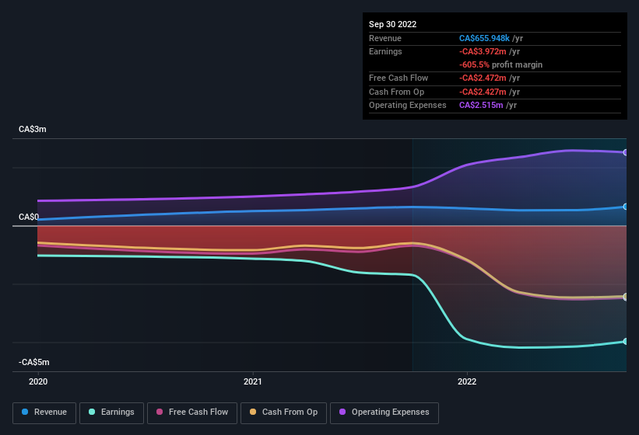Click the Cash From Op label in tooltip
This screenshot has width=639, height=435.
tap(396, 92)
